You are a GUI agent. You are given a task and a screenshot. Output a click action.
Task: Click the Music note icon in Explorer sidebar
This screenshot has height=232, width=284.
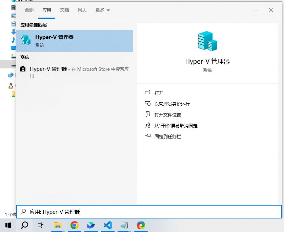click(x=14, y=40)
